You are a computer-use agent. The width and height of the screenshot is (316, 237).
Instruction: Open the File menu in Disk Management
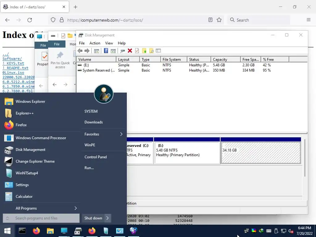81,43
